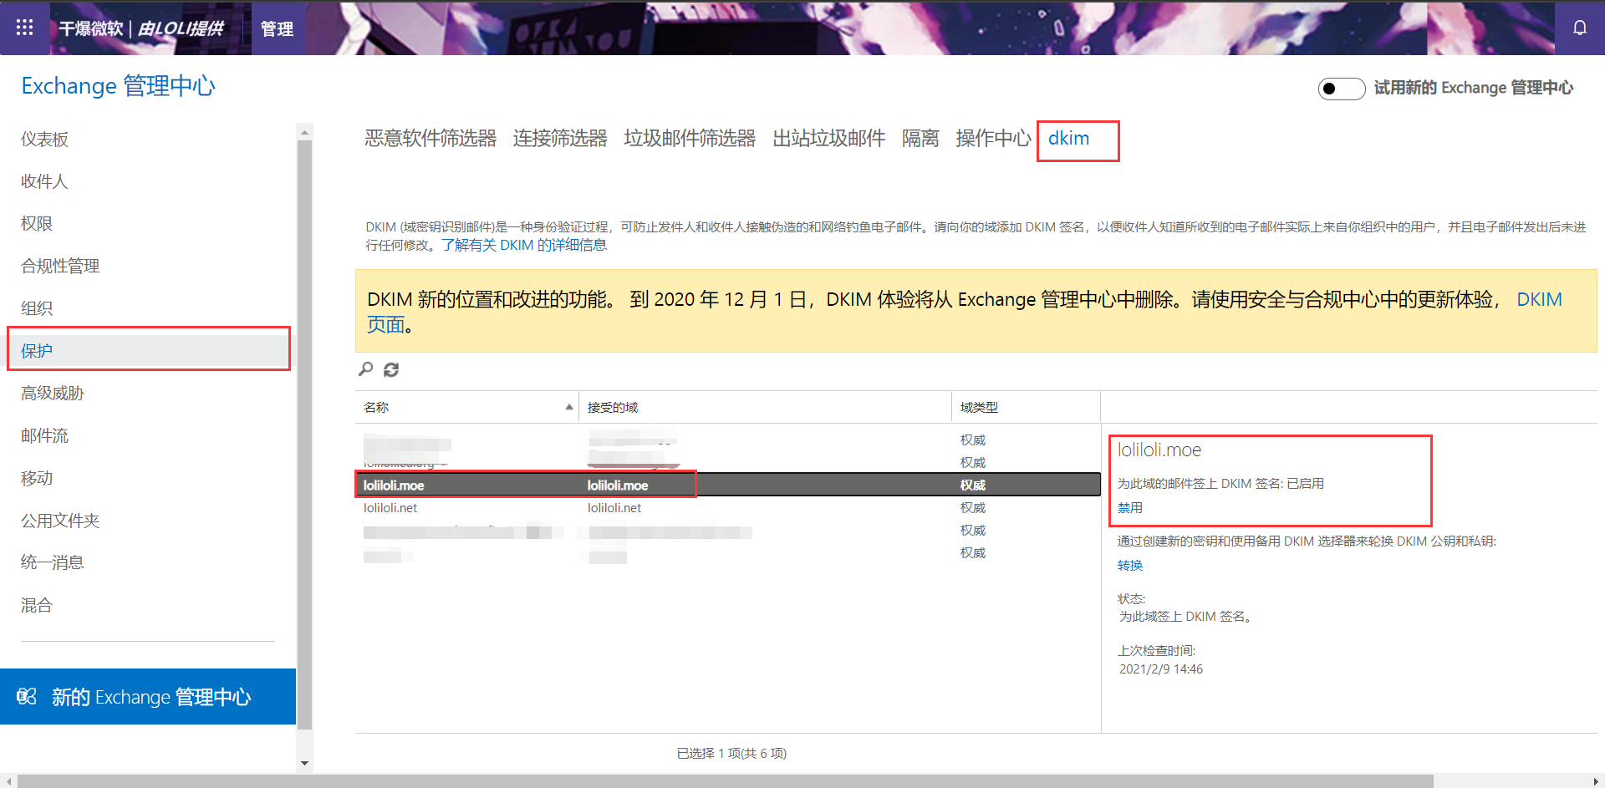The width and height of the screenshot is (1605, 788).
Task: Click the search magnifier icon above list
Action: (366, 369)
